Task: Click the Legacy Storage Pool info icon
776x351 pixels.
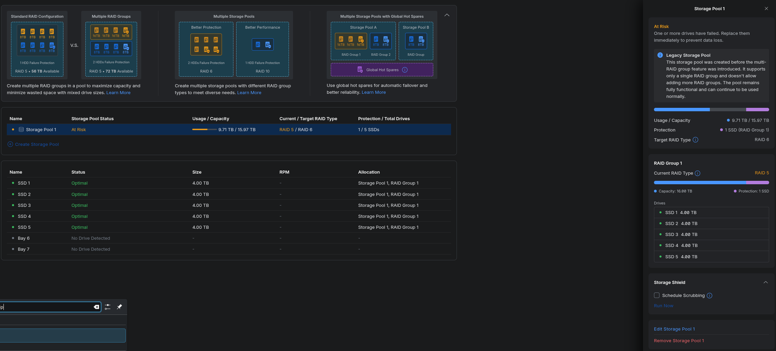Action: coord(660,55)
